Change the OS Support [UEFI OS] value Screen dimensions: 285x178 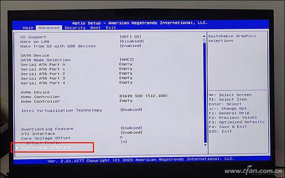pos(130,36)
